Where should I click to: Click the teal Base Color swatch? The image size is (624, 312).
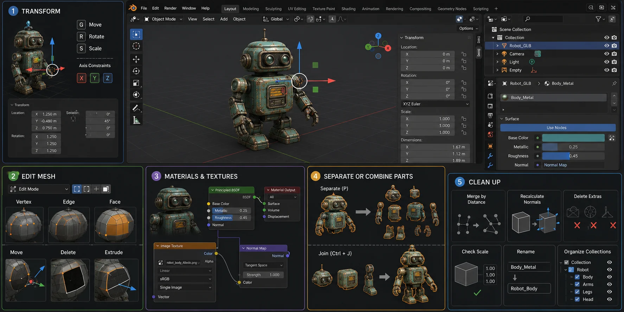tap(573, 138)
